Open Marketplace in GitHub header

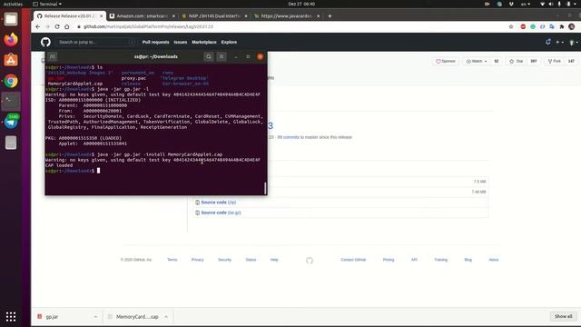tap(204, 43)
